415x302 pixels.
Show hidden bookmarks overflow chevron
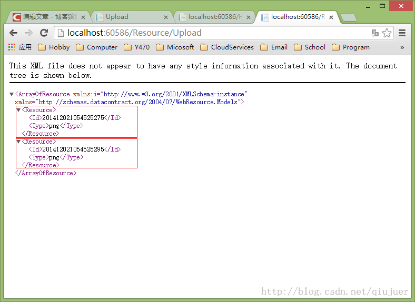402,47
